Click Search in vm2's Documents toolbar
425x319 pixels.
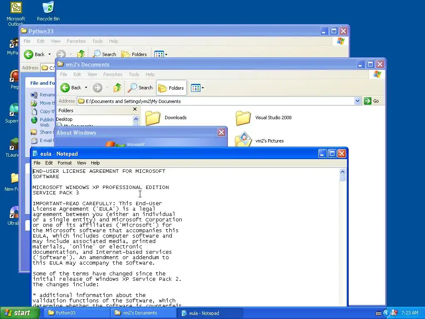click(x=140, y=88)
